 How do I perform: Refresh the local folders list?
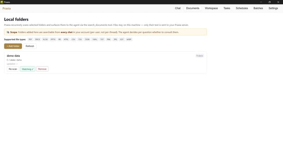(30, 46)
